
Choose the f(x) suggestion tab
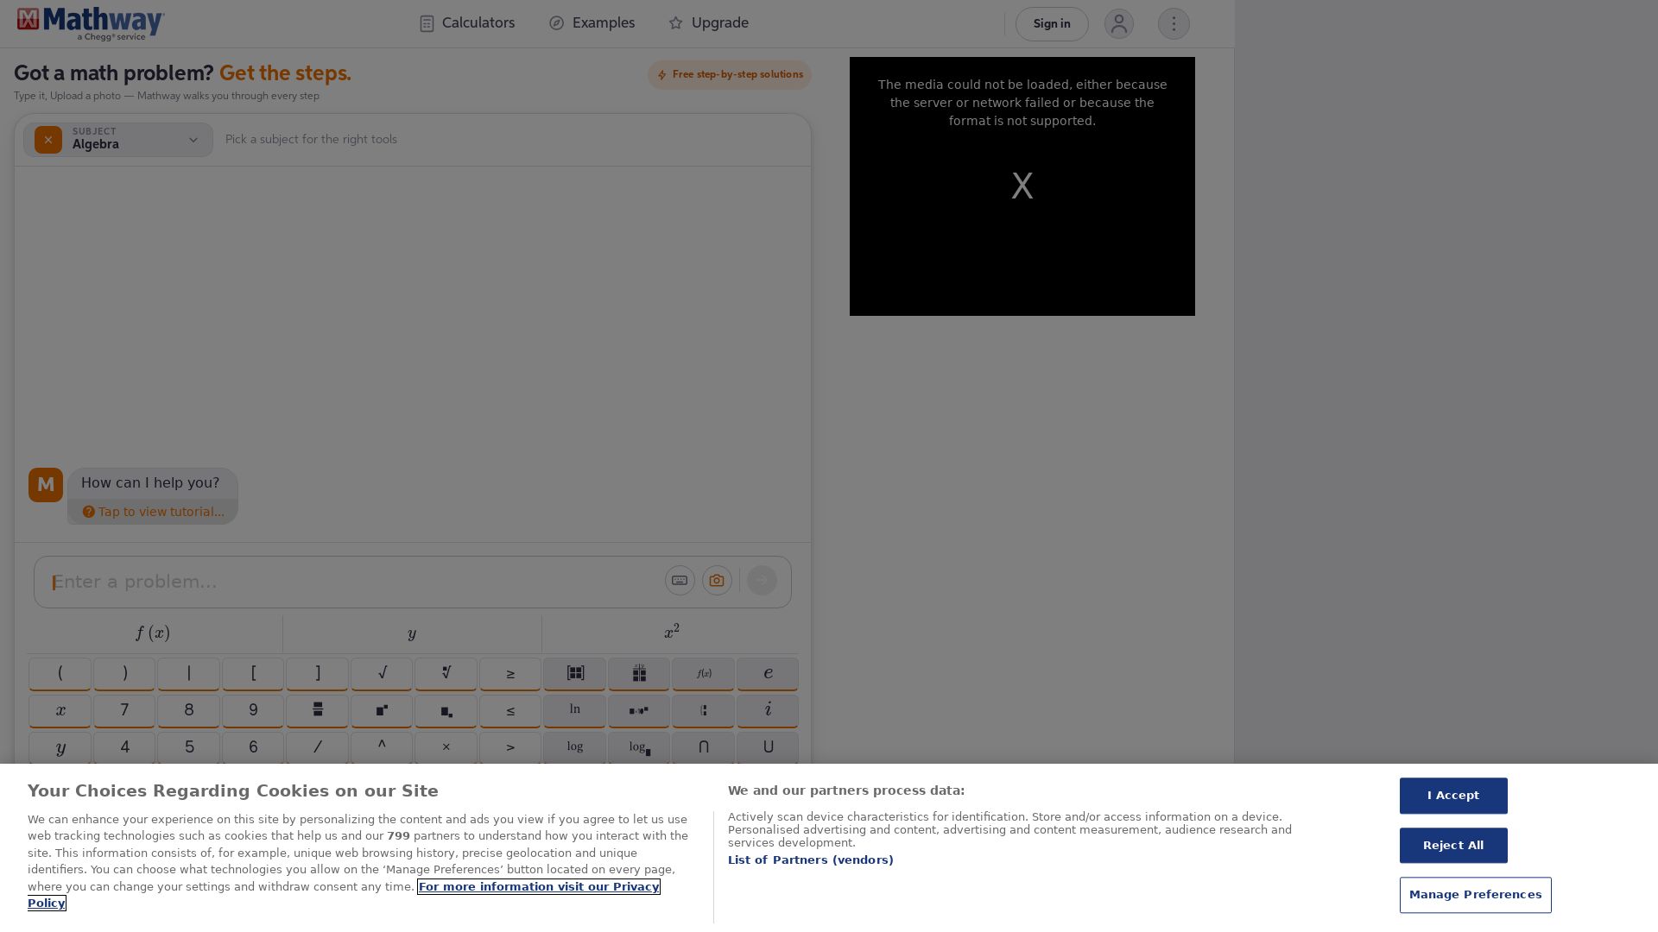click(x=153, y=633)
